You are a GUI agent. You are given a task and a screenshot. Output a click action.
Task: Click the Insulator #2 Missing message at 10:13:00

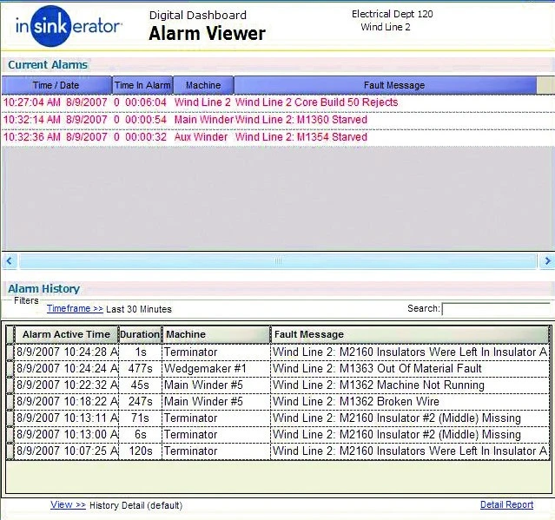[x=396, y=435]
